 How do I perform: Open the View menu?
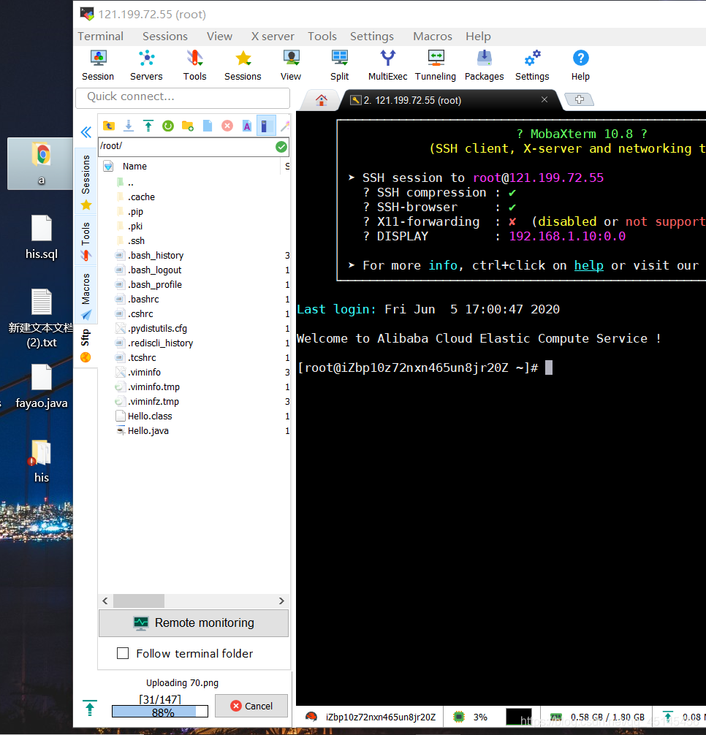point(219,36)
